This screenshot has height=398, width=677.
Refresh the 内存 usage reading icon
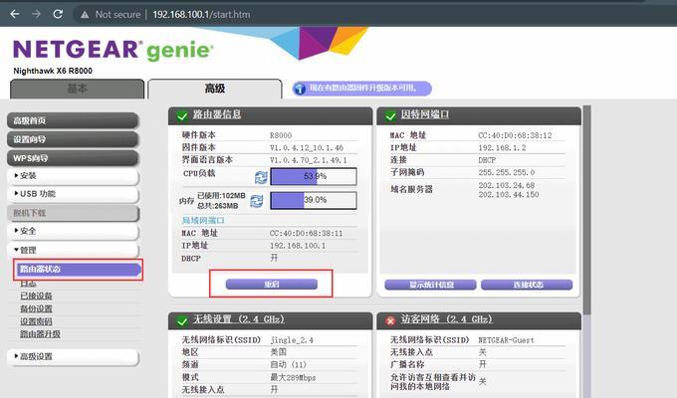257,201
